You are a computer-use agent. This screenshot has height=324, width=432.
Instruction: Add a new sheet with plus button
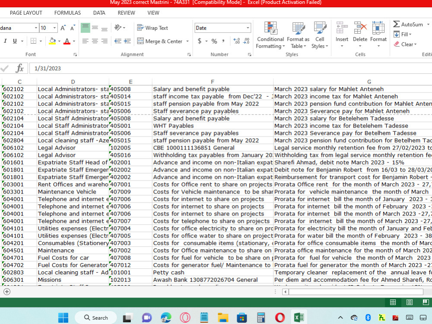point(7,292)
